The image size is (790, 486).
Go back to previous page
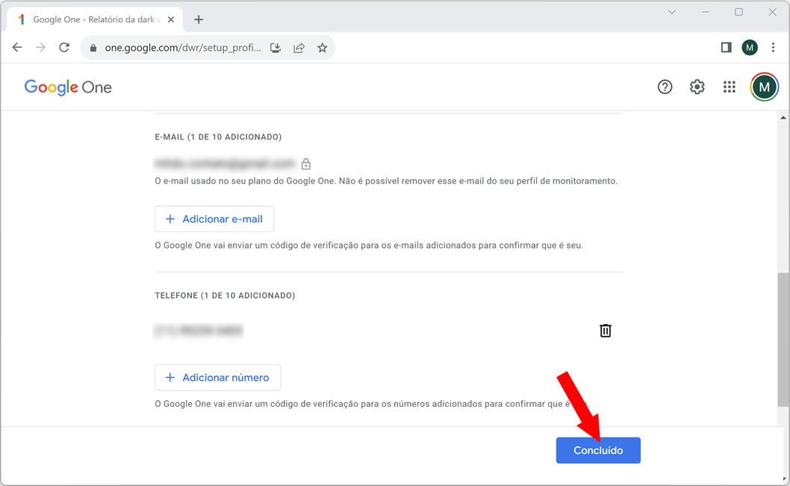coord(17,48)
